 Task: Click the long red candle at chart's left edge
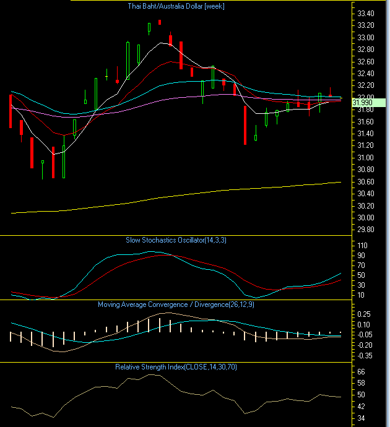coord(11,111)
